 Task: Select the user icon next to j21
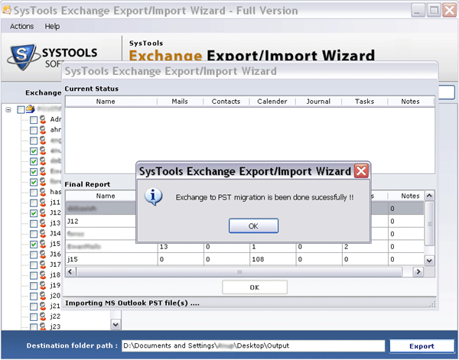[43, 306]
